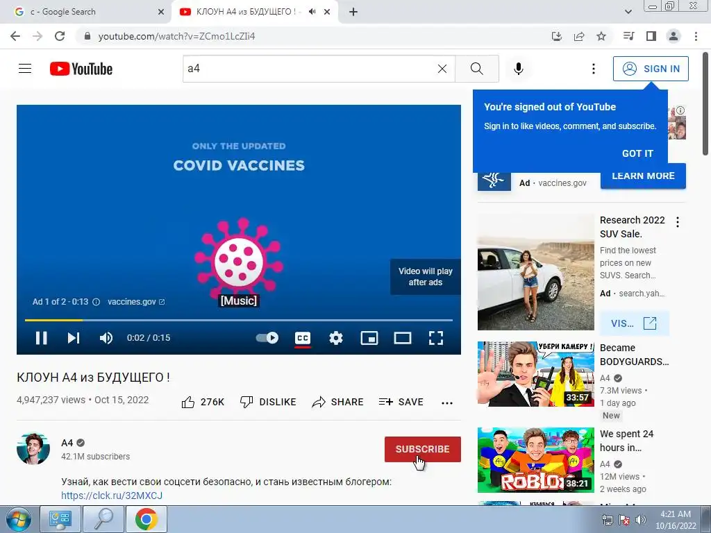Screen dimensions: 711x533
Task: Toggle autoplay switch in player
Action: [x=267, y=338]
